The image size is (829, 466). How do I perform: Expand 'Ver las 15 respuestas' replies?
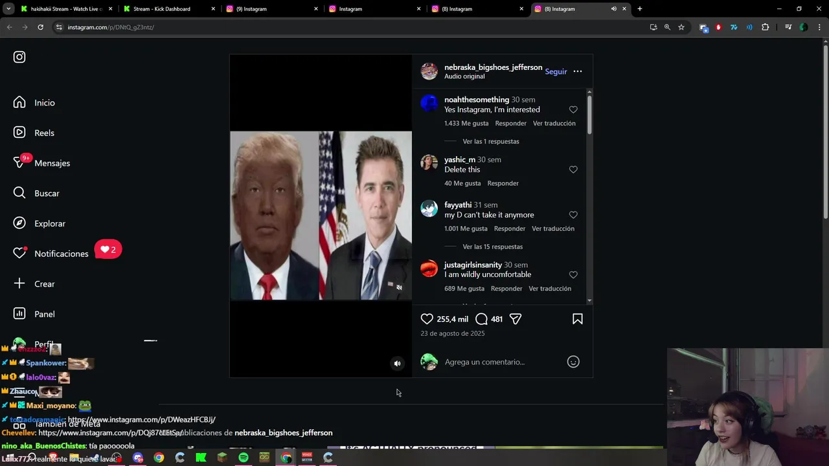(492, 247)
